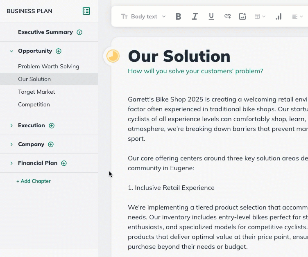Collapse the Opportunity chapter
Viewport: 308px width, 257px height.
pos(11,51)
